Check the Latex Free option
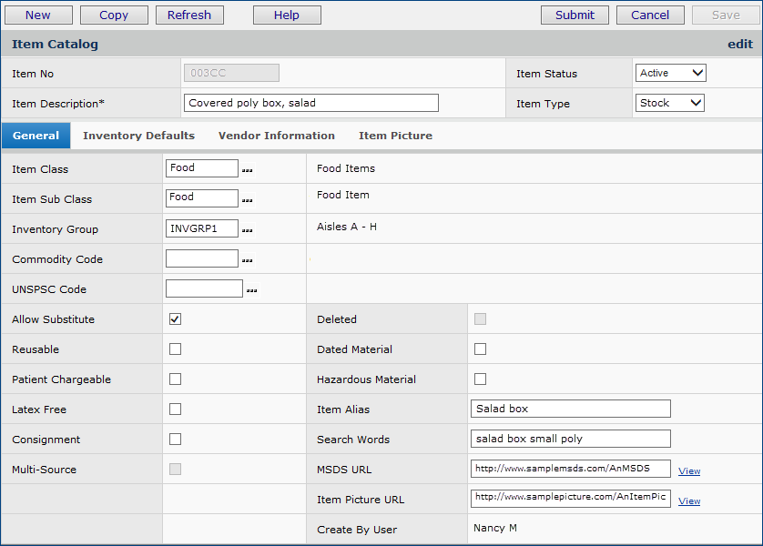This screenshot has width=763, height=546. [x=175, y=409]
